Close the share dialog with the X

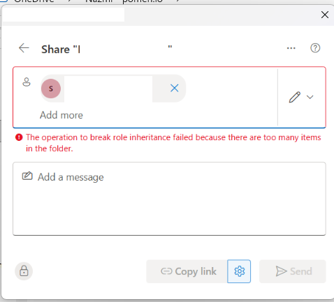(x=325, y=15)
